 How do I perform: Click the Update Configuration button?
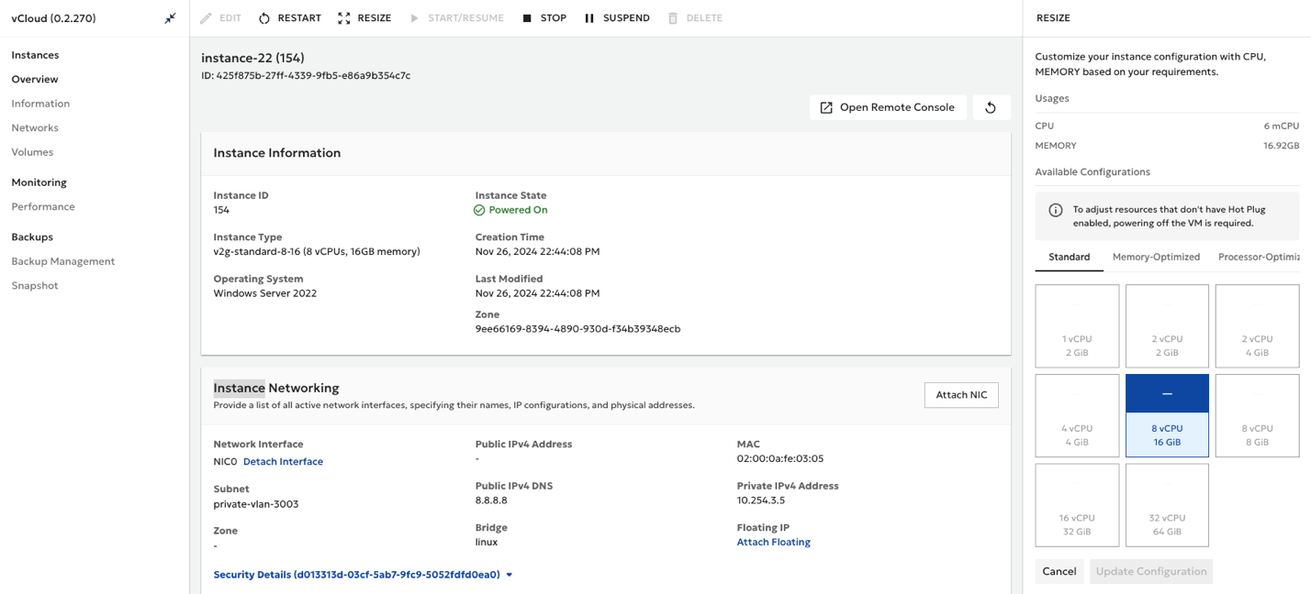pyautogui.click(x=1151, y=571)
